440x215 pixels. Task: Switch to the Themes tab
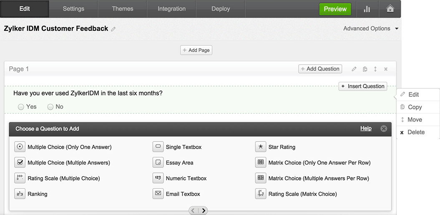(122, 9)
